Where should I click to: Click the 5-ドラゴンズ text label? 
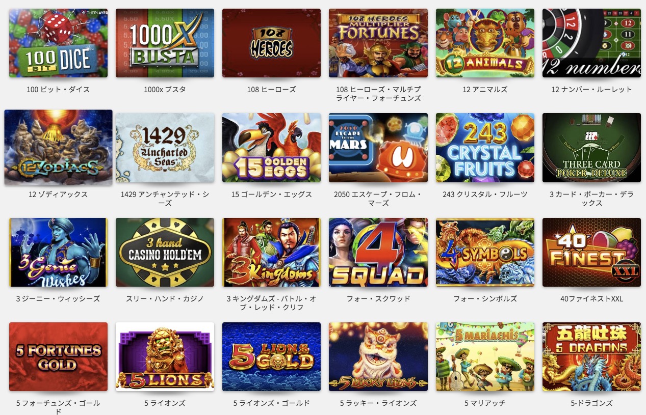click(591, 403)
